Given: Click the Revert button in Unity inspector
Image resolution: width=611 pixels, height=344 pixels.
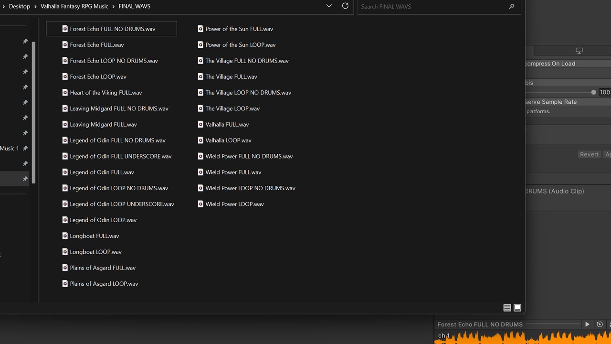Looking at the screenshot, I should [x=589, y=154].
